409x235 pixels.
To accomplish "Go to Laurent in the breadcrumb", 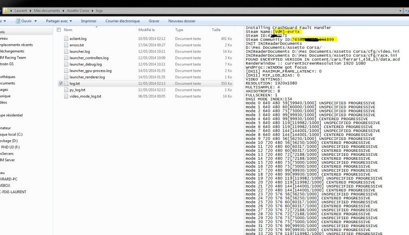I will point(21,11).
